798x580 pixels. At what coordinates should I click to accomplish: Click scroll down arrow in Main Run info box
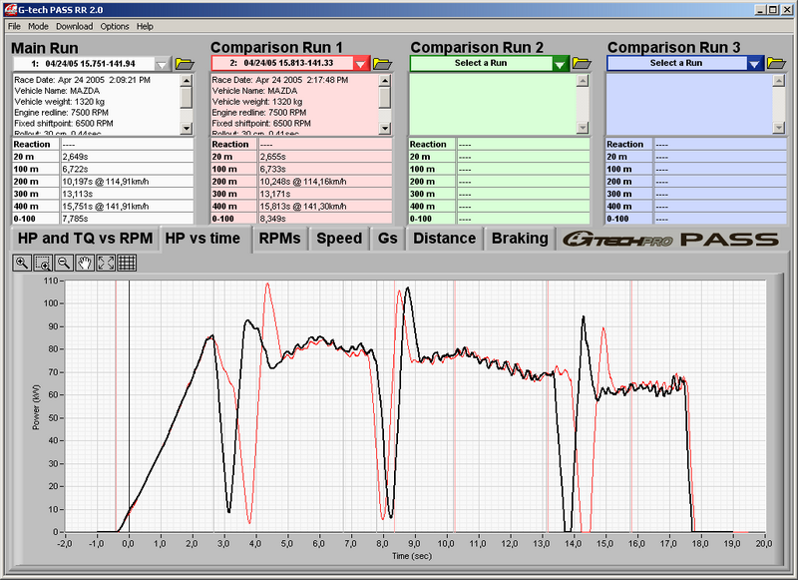coord(187,129)
